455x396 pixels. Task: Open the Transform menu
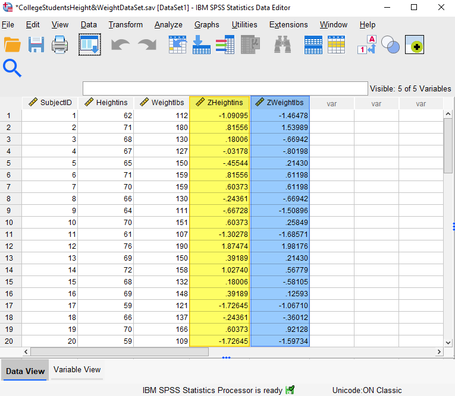tap(125, 25)
